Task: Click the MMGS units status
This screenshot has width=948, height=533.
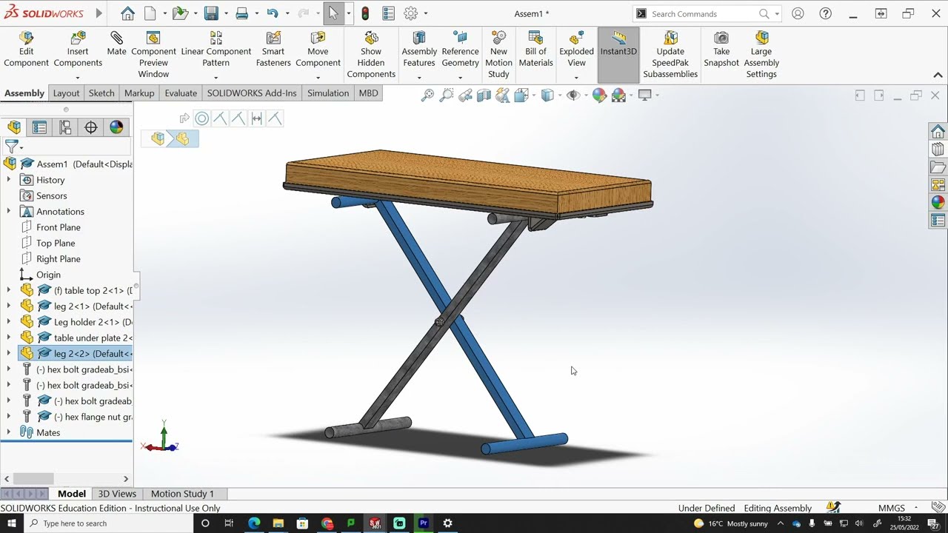Action: click(892, 508)
